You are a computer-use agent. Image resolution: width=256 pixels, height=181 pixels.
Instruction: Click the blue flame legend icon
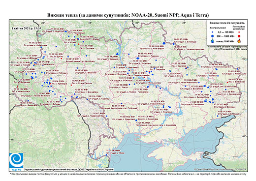point(213,41)
